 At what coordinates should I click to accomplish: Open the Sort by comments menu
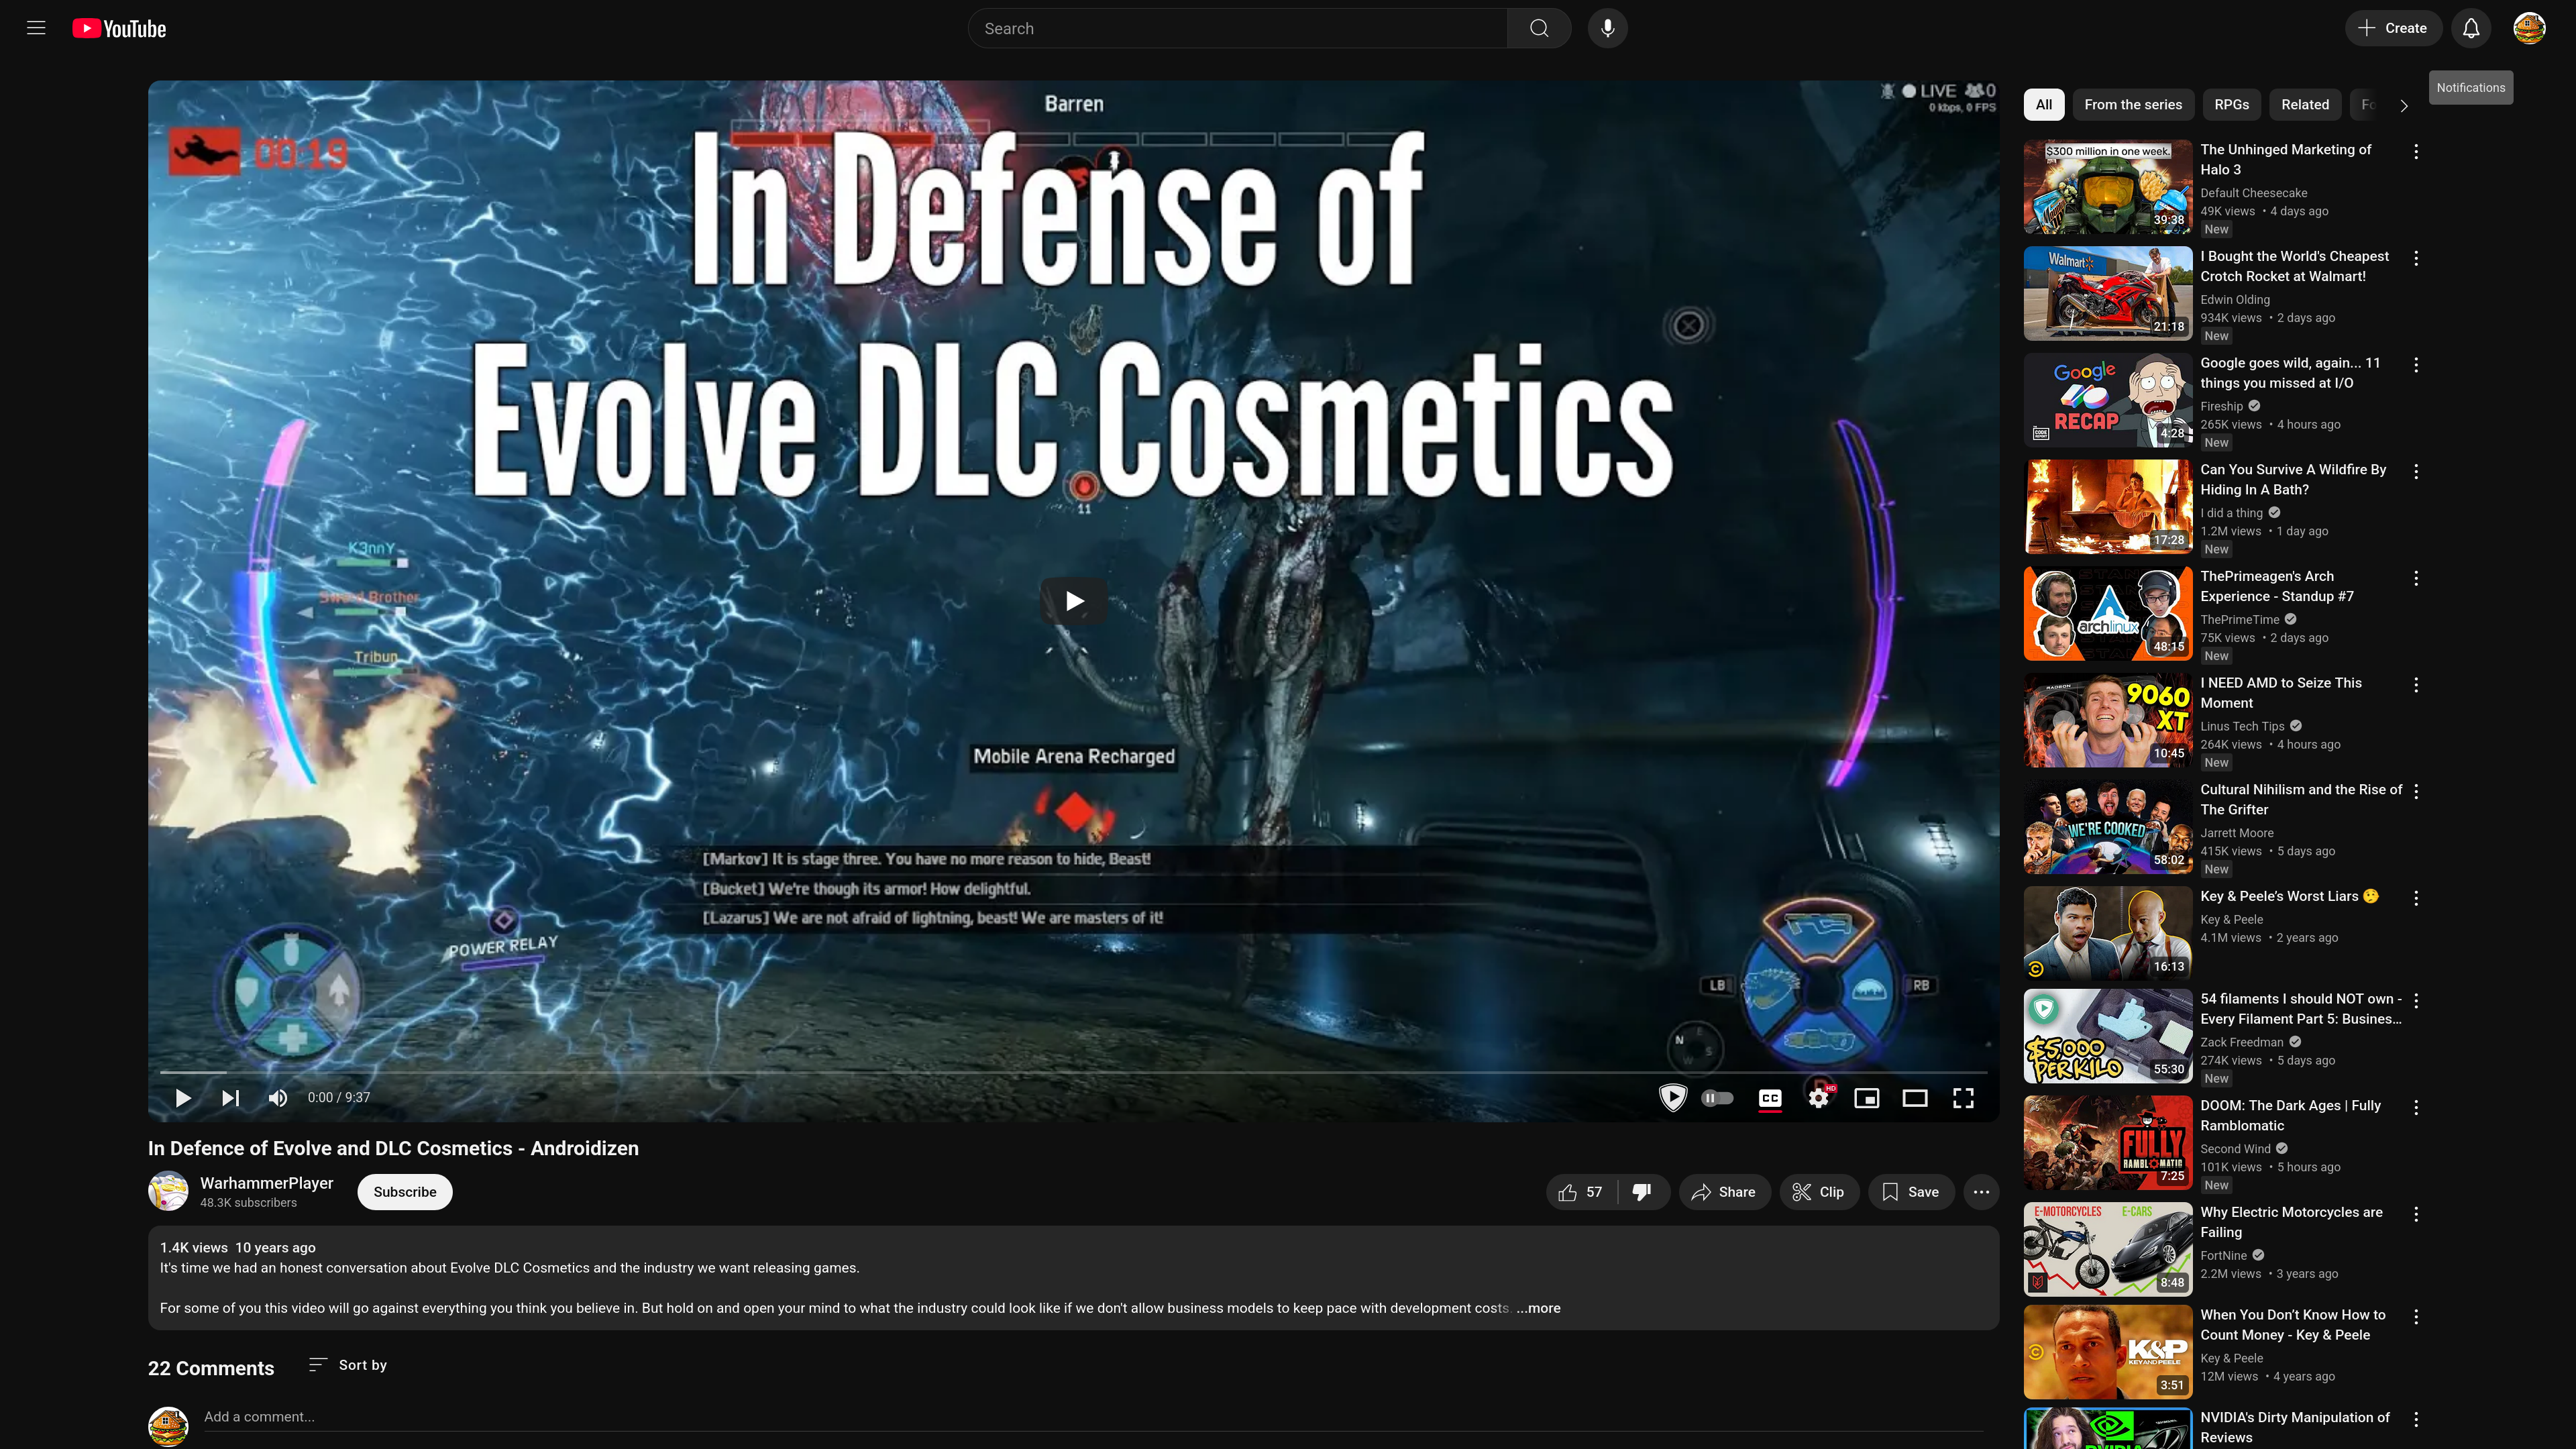click(x=348, y=1365)
